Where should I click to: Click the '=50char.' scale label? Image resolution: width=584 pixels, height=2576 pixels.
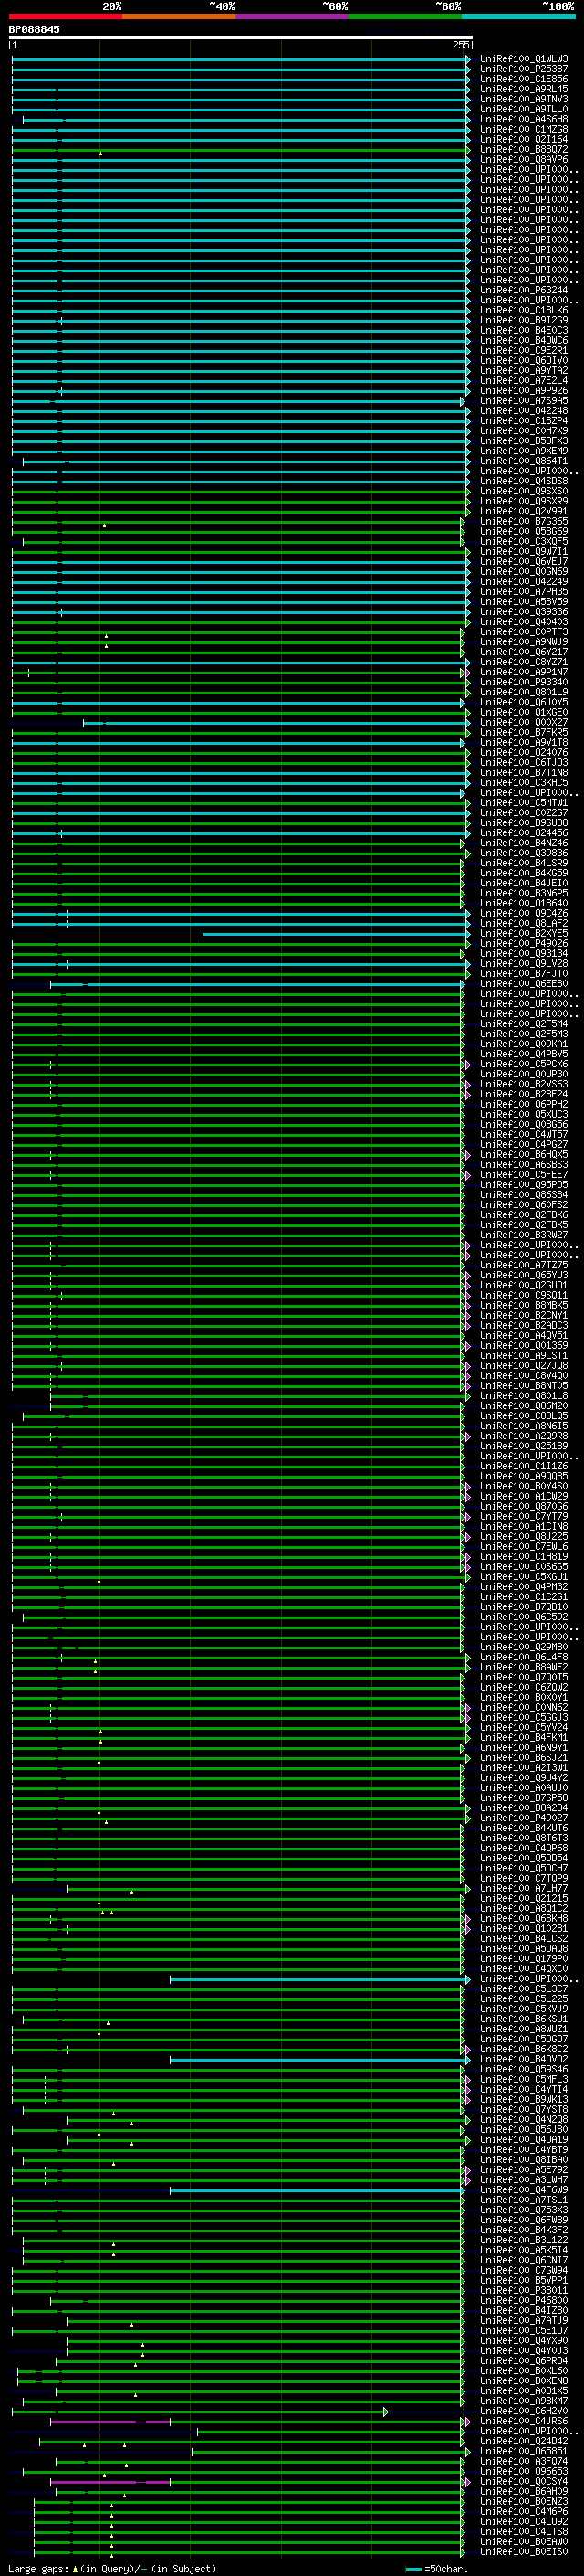click(x=445, y=2568)
